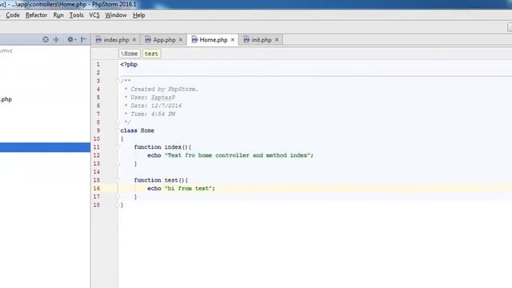Switch to the App.php tab

pyautogui.click(x=164, y=40)
